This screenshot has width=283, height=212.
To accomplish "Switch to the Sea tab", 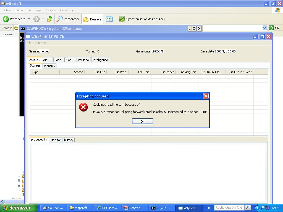I will [x=70, y=60].
